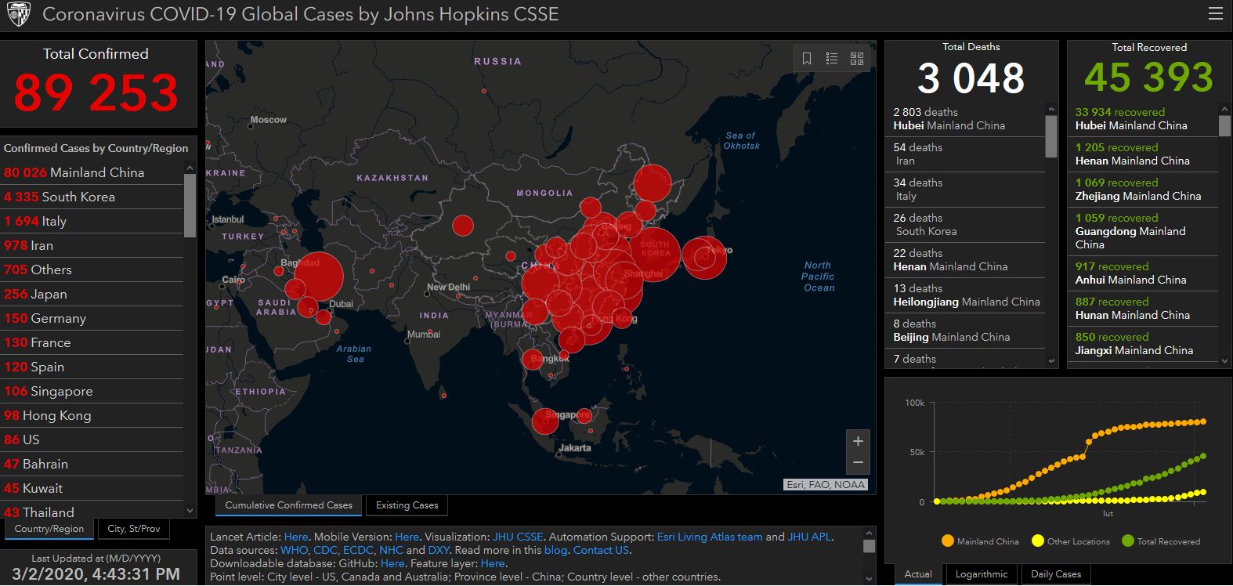This screenshot has width=1233, height=586.
Task: Toggle the Total Recovered chart legend series
Action: point(1161,541)
